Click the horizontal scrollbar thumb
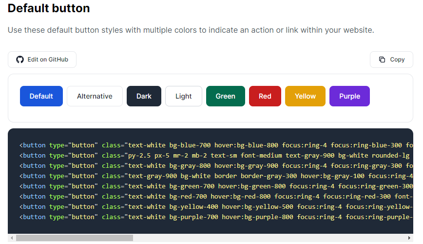 tap(75, 238)
